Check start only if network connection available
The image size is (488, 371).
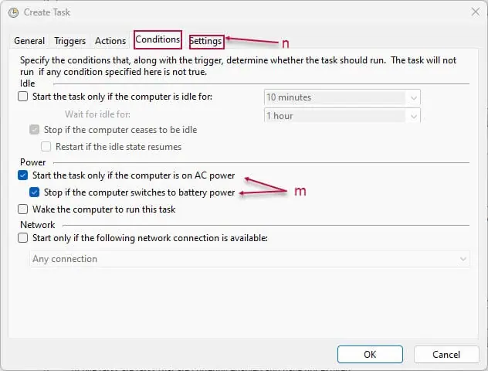point(22,238)
